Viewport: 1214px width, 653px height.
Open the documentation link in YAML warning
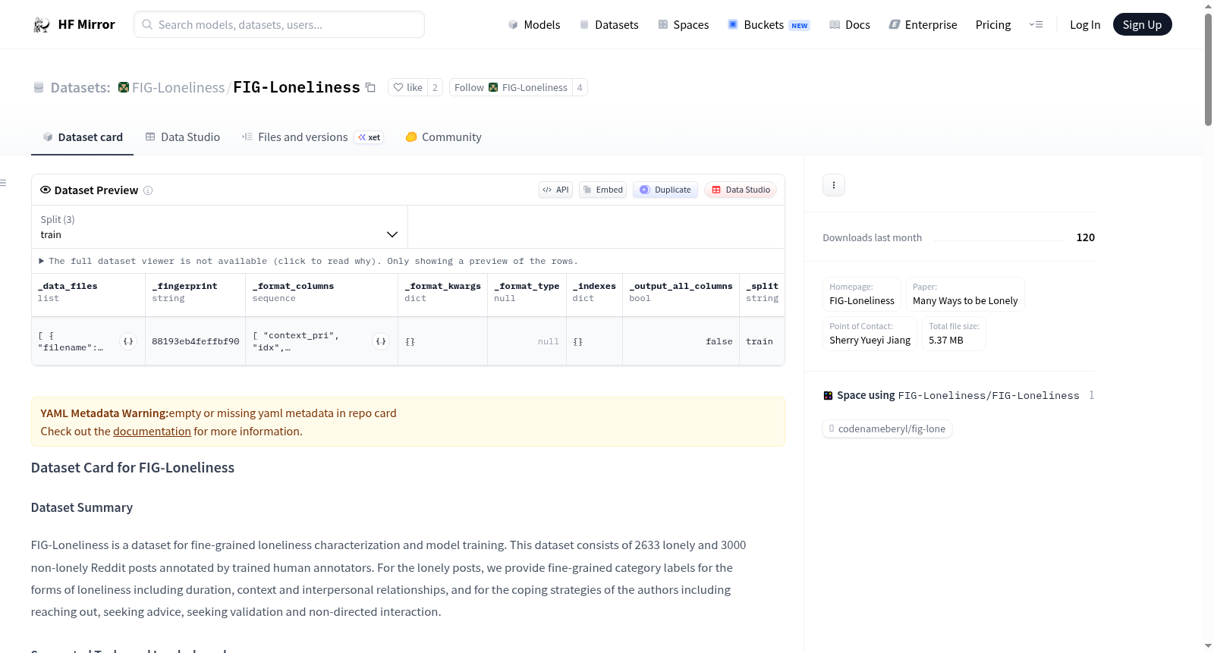(x=152, y=431)
